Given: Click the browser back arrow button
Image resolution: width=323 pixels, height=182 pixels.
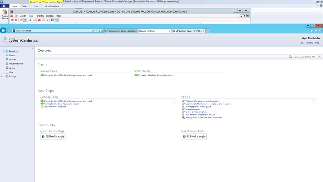Looking at the screenshot, I should pyautogui.click(x=3, y=30).
